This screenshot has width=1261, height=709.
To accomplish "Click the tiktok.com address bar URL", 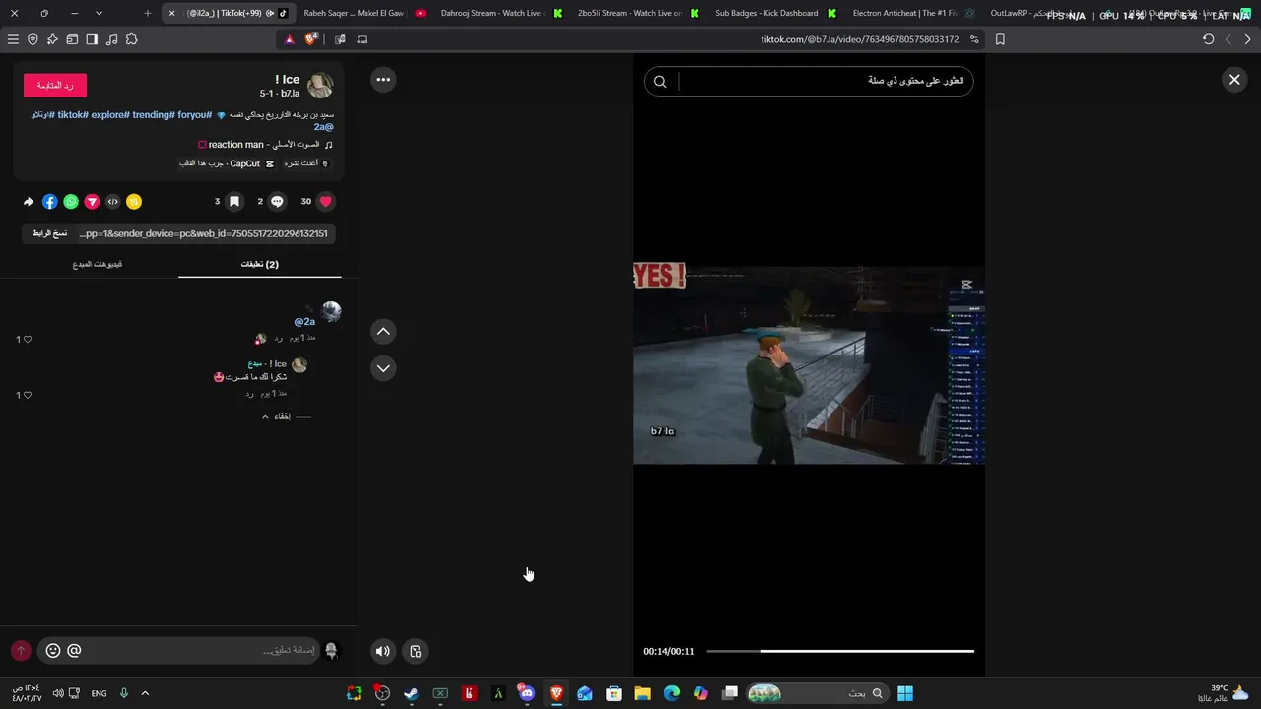I will [859, 39].
